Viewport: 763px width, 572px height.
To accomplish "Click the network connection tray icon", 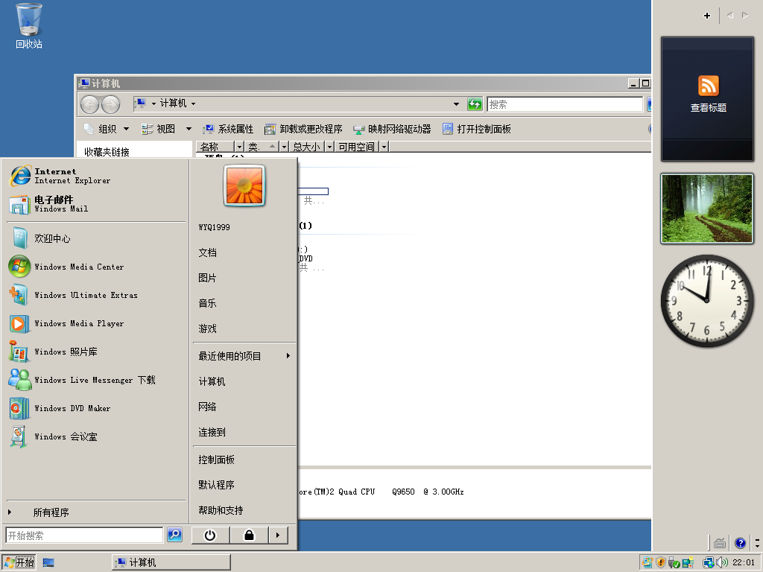I will click(x=709, y=562).
